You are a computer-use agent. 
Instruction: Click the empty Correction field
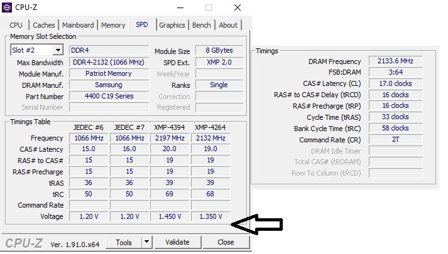(219, 96)
